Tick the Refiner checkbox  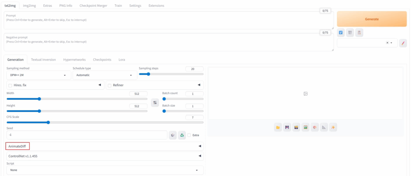110,85
